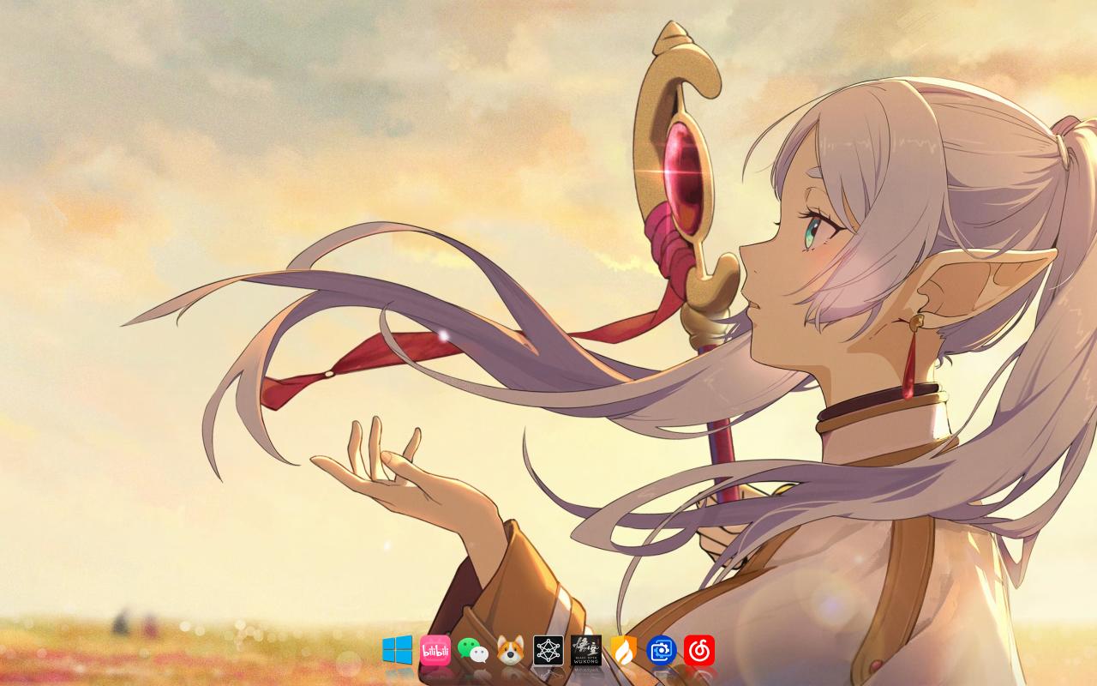Launch NetEase Cloud Music red icon

(699, 650)
